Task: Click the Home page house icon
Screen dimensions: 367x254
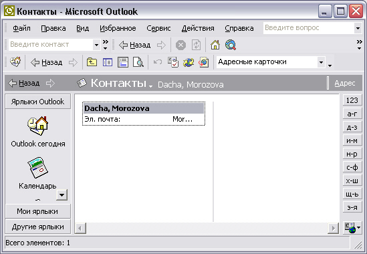Action: (215, 45)
